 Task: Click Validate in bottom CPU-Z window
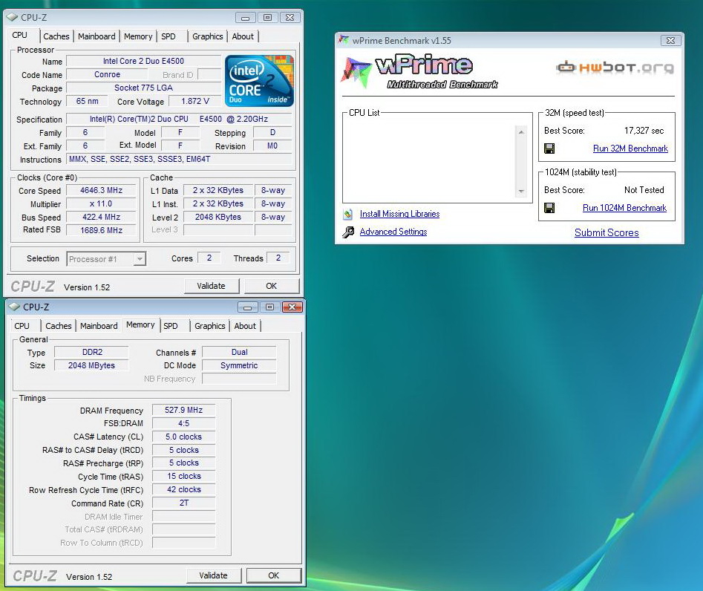click(213, 575)
